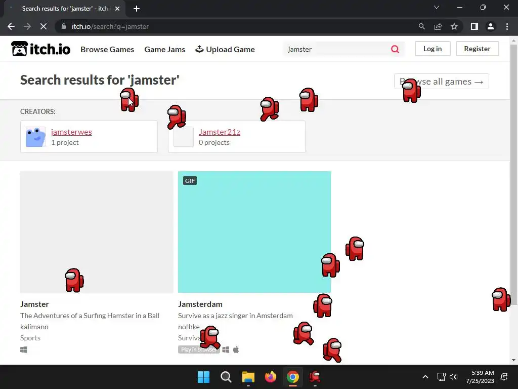Click the '1 project' text

(65, 142)
